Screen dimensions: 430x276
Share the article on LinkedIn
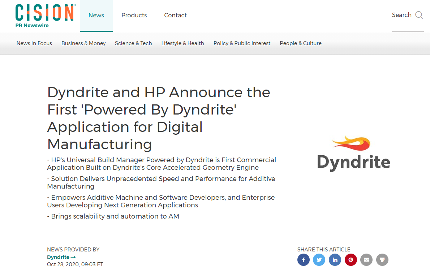coord(335,260)
